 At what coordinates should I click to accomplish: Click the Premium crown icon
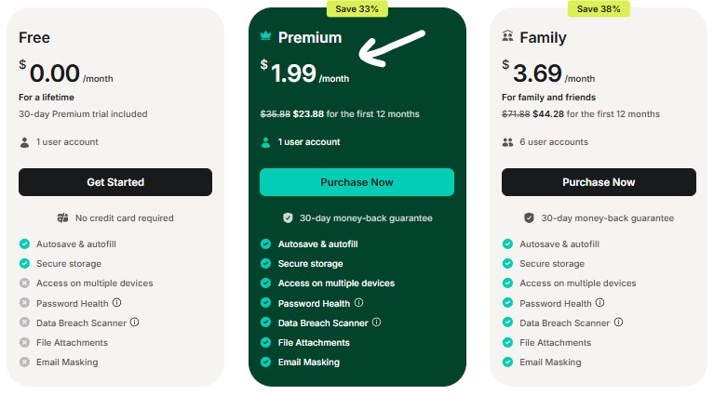tap(265, 37)
